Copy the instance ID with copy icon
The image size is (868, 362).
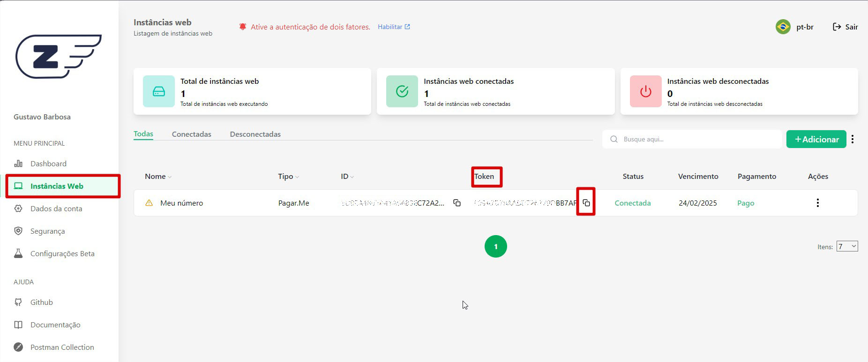tap(457, 203)
